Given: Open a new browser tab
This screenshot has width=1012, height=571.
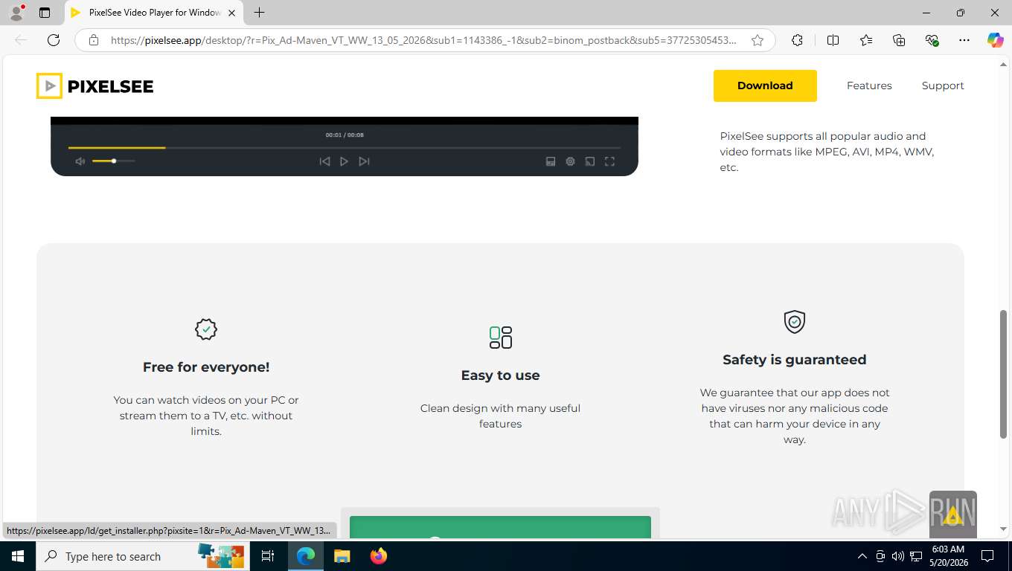Looking at the screenshot, I should pyautogui.click(x=259, y=13).
